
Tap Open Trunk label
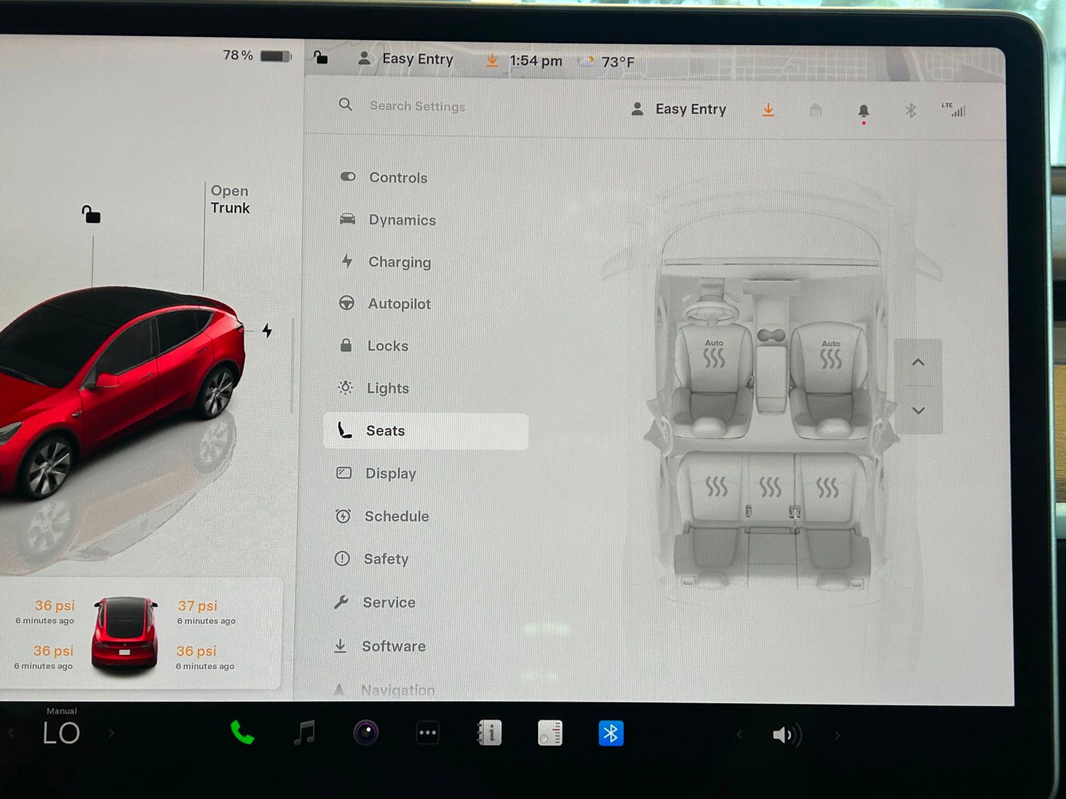click(230, 199)
